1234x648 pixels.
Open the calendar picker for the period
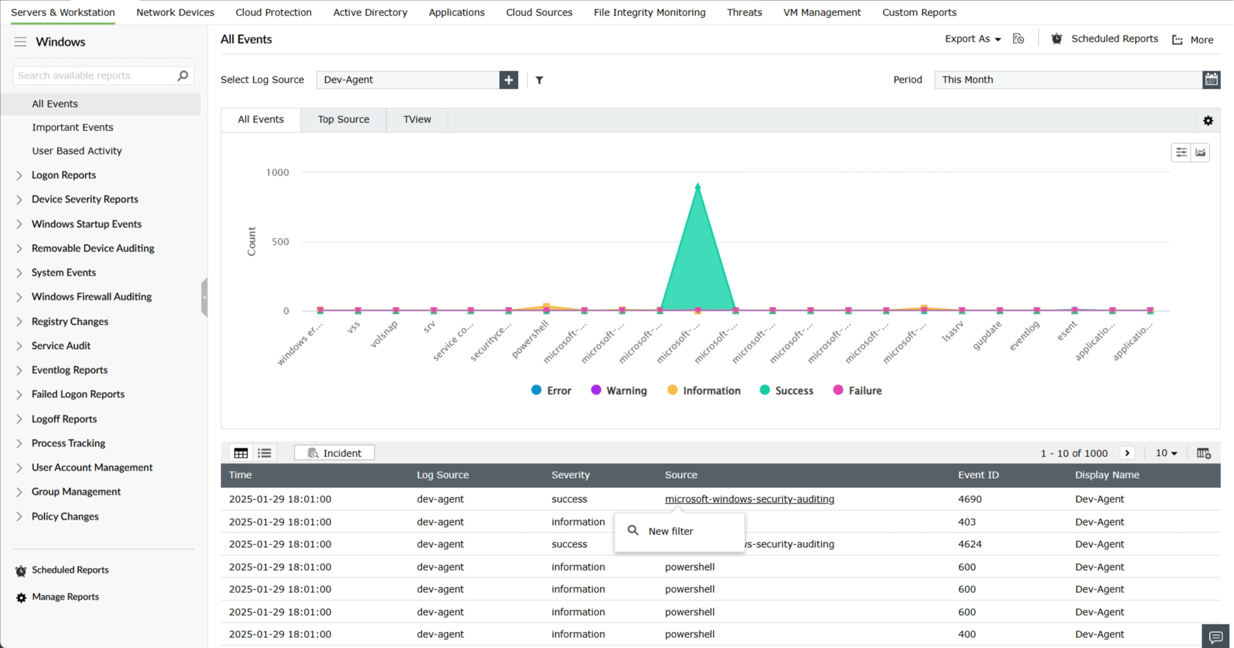[x=1211, y=79]
